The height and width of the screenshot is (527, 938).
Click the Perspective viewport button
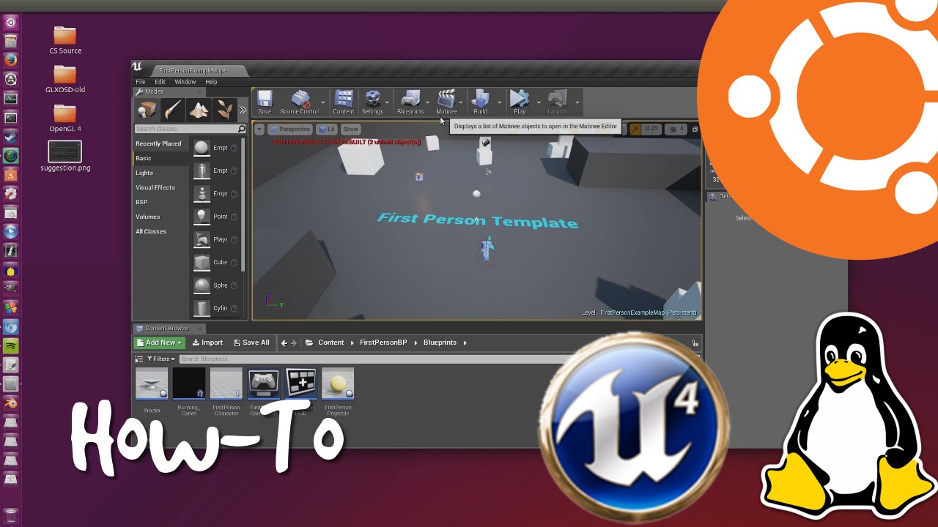290,129
